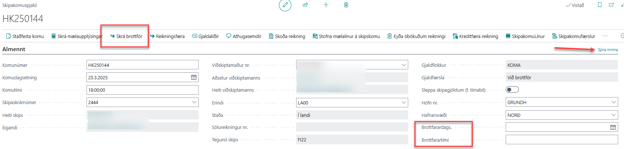Open the more actions ellipsis menu
Screen dimensions: 624x149
605,36
